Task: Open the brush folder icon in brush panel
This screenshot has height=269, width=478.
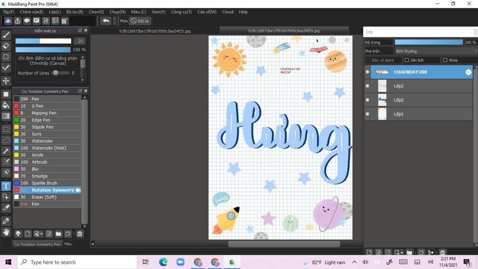Action: (x=58, y=234)
